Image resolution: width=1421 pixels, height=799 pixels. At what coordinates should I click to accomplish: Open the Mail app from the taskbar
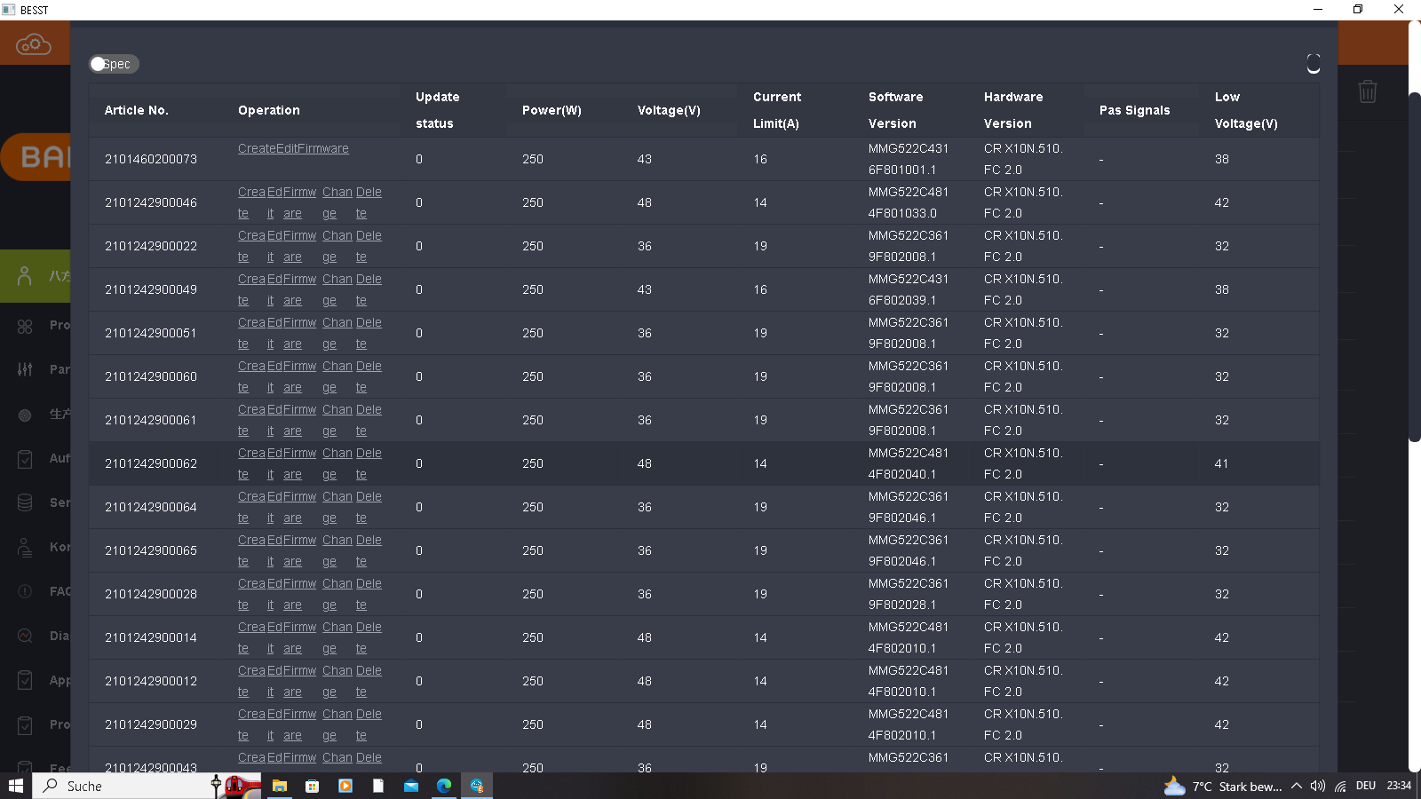pos(411,786)
